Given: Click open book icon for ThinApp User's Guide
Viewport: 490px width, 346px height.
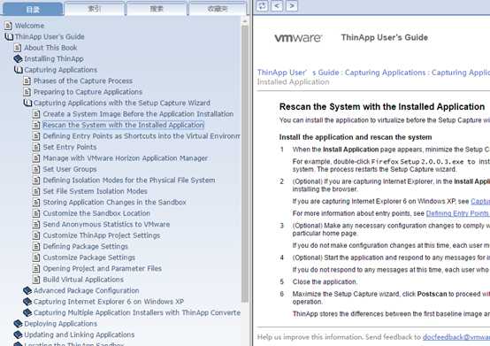Looking at the screenshot, I should tap(9, 36).
